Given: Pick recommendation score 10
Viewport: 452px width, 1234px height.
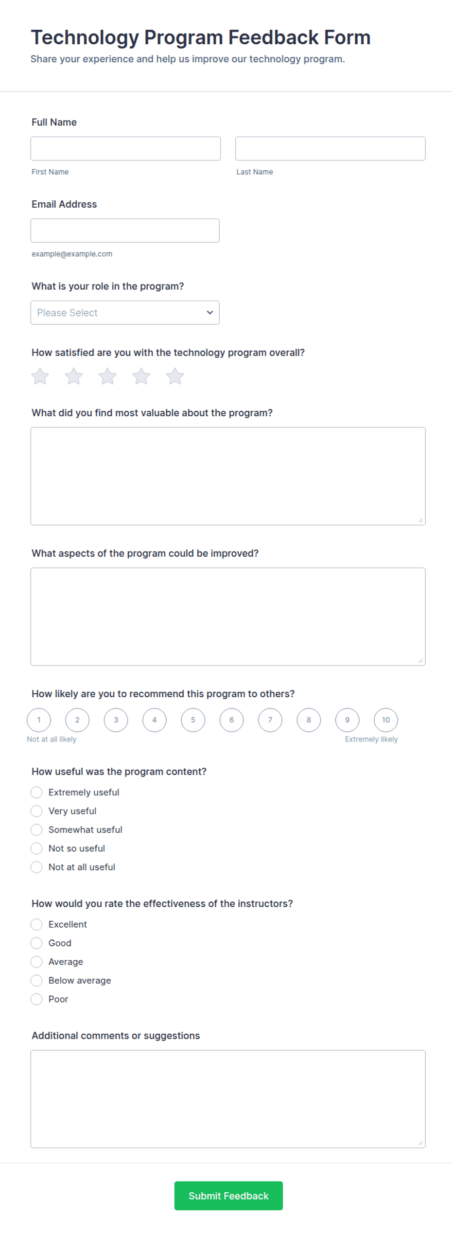Looking at the screenshot, I should [386, 720].
